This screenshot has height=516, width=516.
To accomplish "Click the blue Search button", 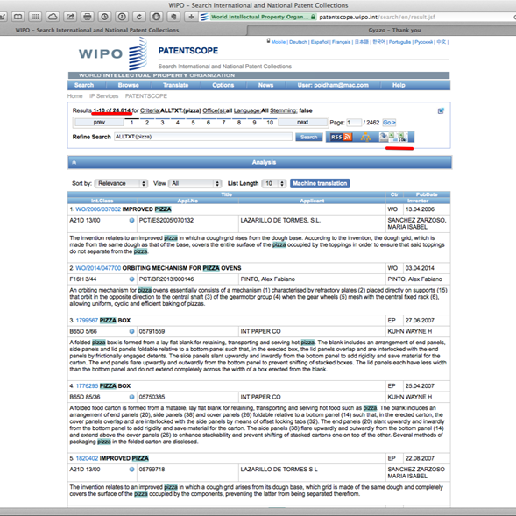I will click(x=308, y=137).
